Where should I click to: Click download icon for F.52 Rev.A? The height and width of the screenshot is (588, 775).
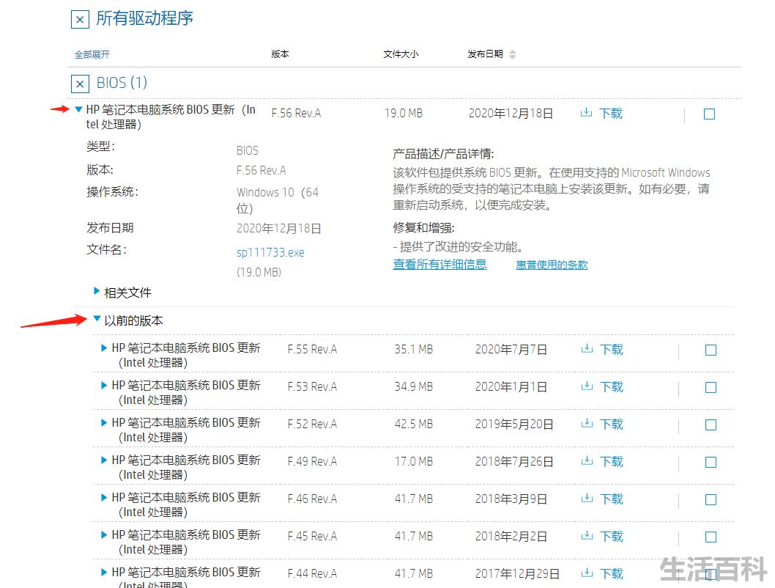tap(587, 423)
